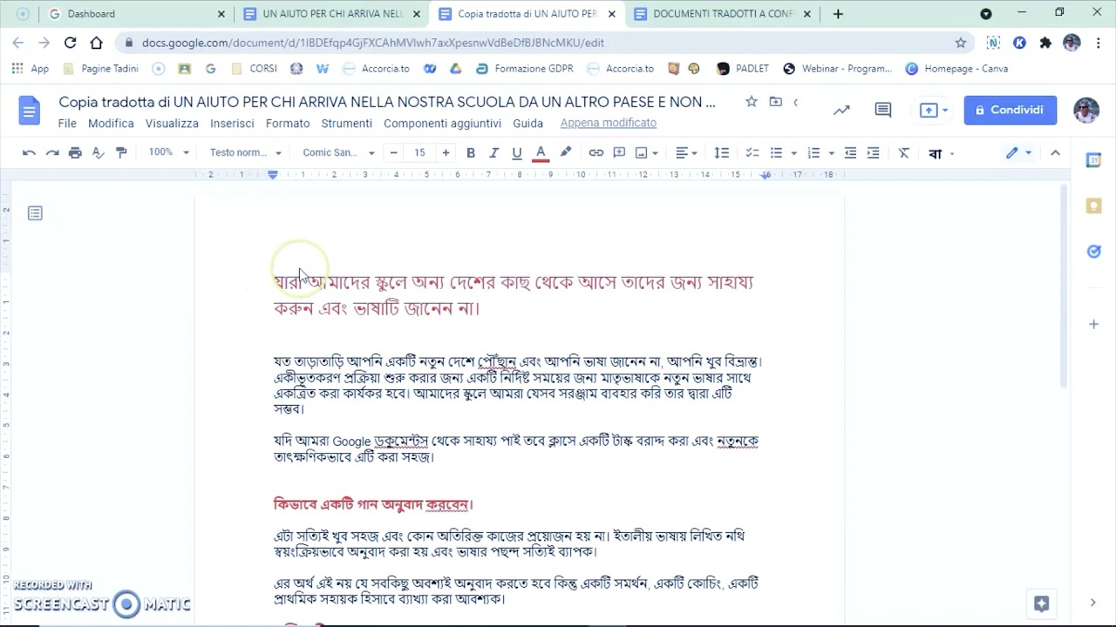The image size is (1116, 627).
Task: Open Explore star button at bottom right
Action: click(1041, 603)
